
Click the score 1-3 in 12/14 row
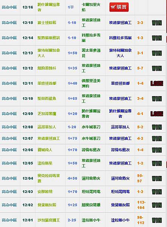click(140, 38)
